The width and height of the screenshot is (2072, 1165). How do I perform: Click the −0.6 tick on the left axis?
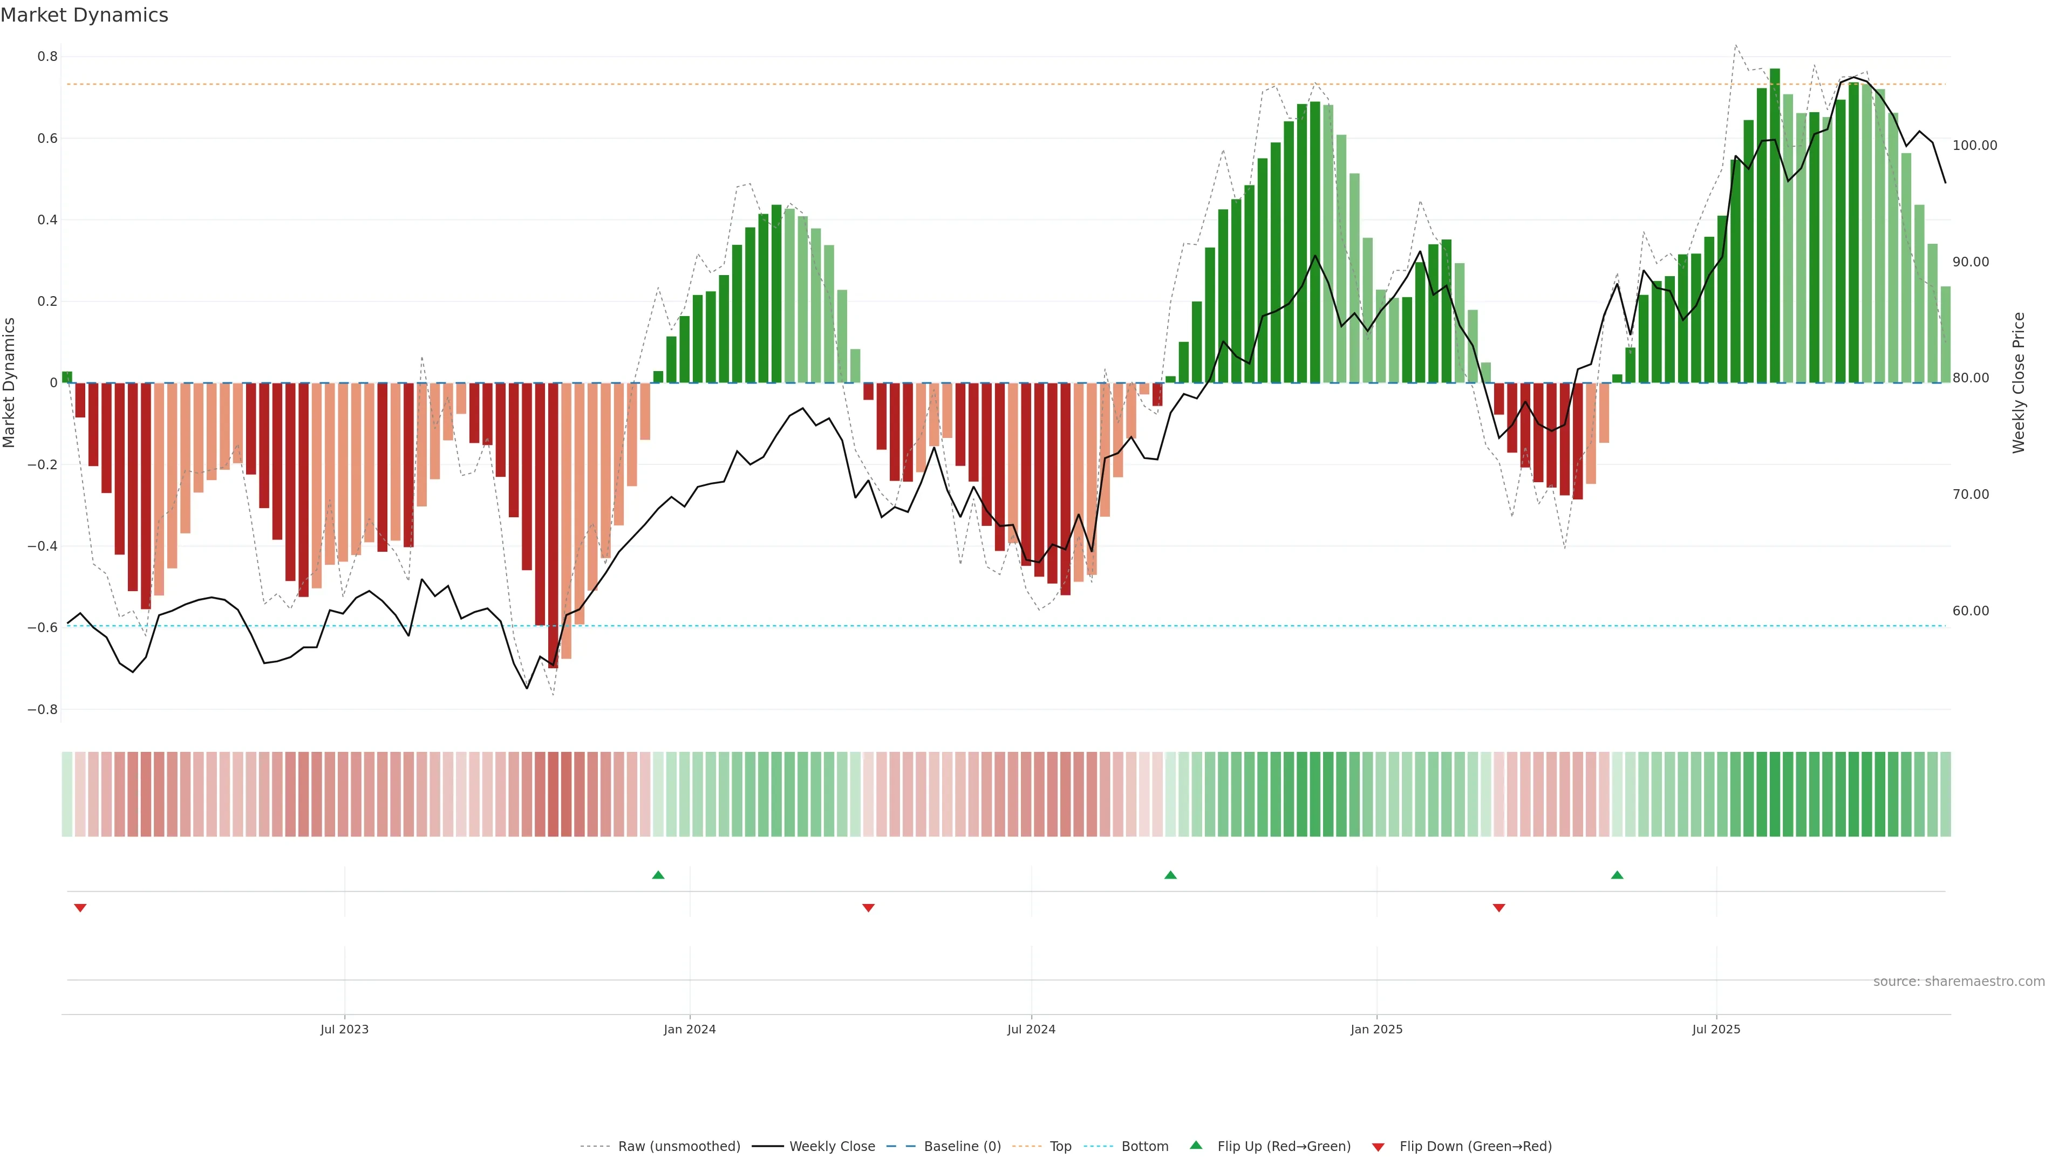pyautogui.click(x=43, y=627)
